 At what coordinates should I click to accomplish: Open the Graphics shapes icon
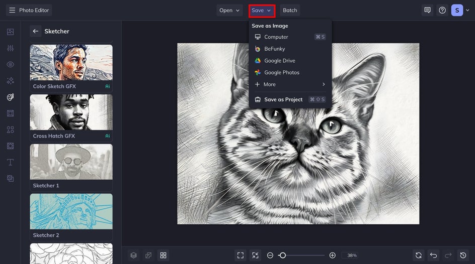(10, 129)
